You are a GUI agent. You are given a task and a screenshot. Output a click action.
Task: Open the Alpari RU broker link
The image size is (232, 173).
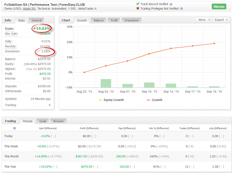click(29, 9)
